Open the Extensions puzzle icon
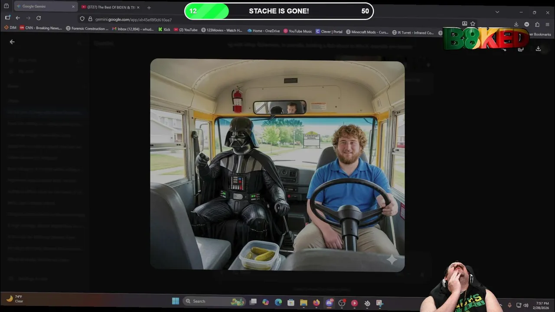This screenshot has width=555, height=312. coord(537,24)
